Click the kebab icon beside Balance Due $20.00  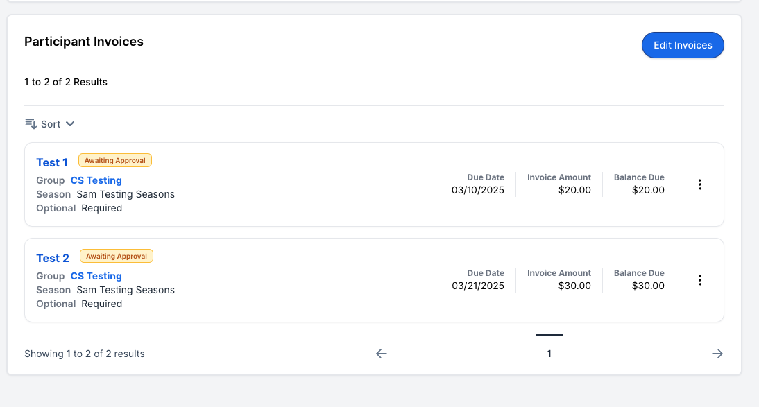tap(700, 184)
